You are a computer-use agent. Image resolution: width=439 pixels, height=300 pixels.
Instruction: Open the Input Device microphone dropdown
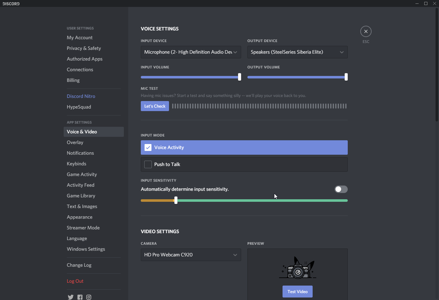tap(191, 52)
